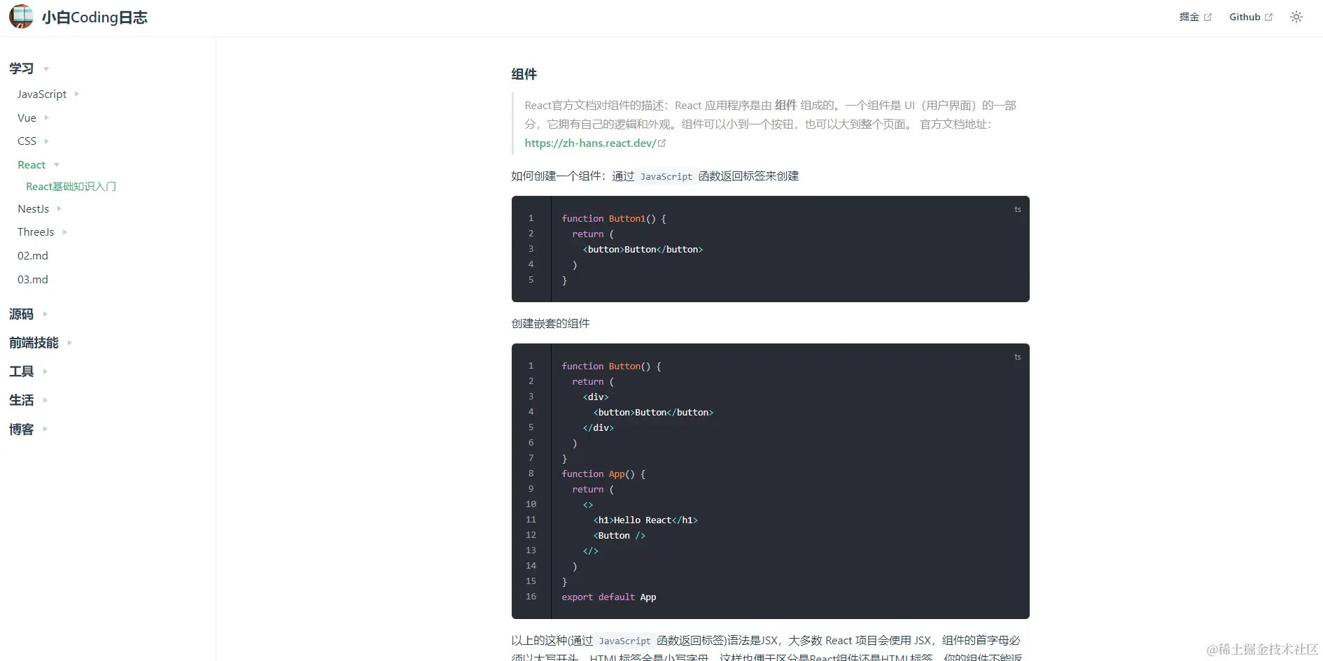1323x661 pixels.
Task: Expand the 博客 section arrow
Action: [45, 429]
